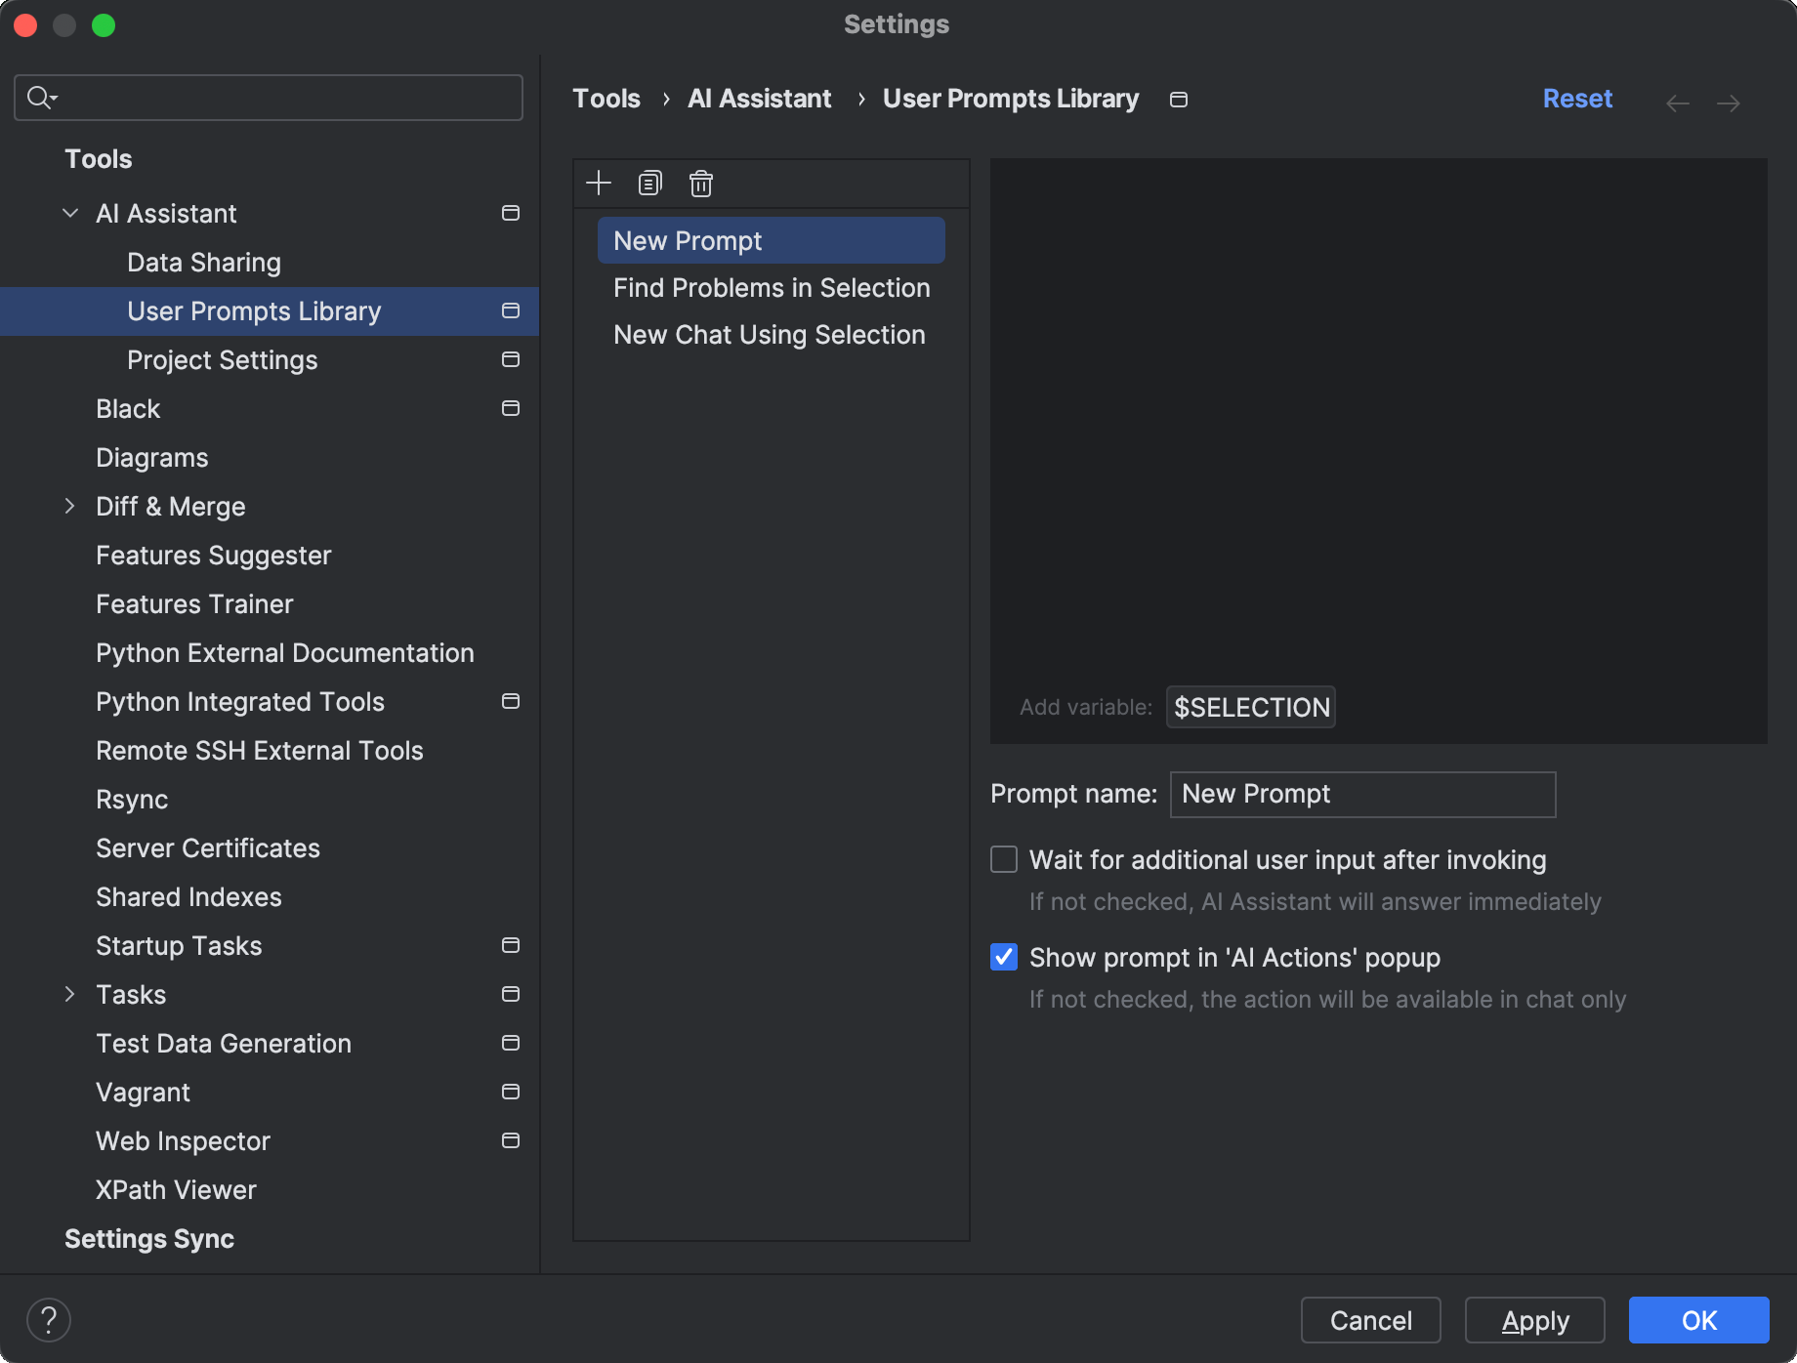Open Features Suggester settings
1797x1363 pixels.
pyautogui.click(x=214, y=555)
